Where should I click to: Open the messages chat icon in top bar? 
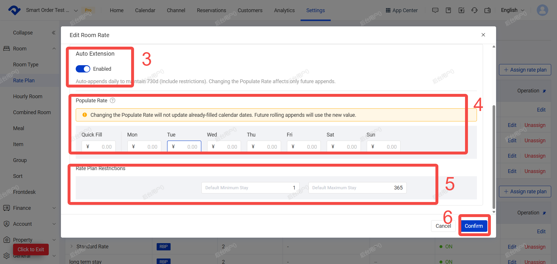point(435,10)
